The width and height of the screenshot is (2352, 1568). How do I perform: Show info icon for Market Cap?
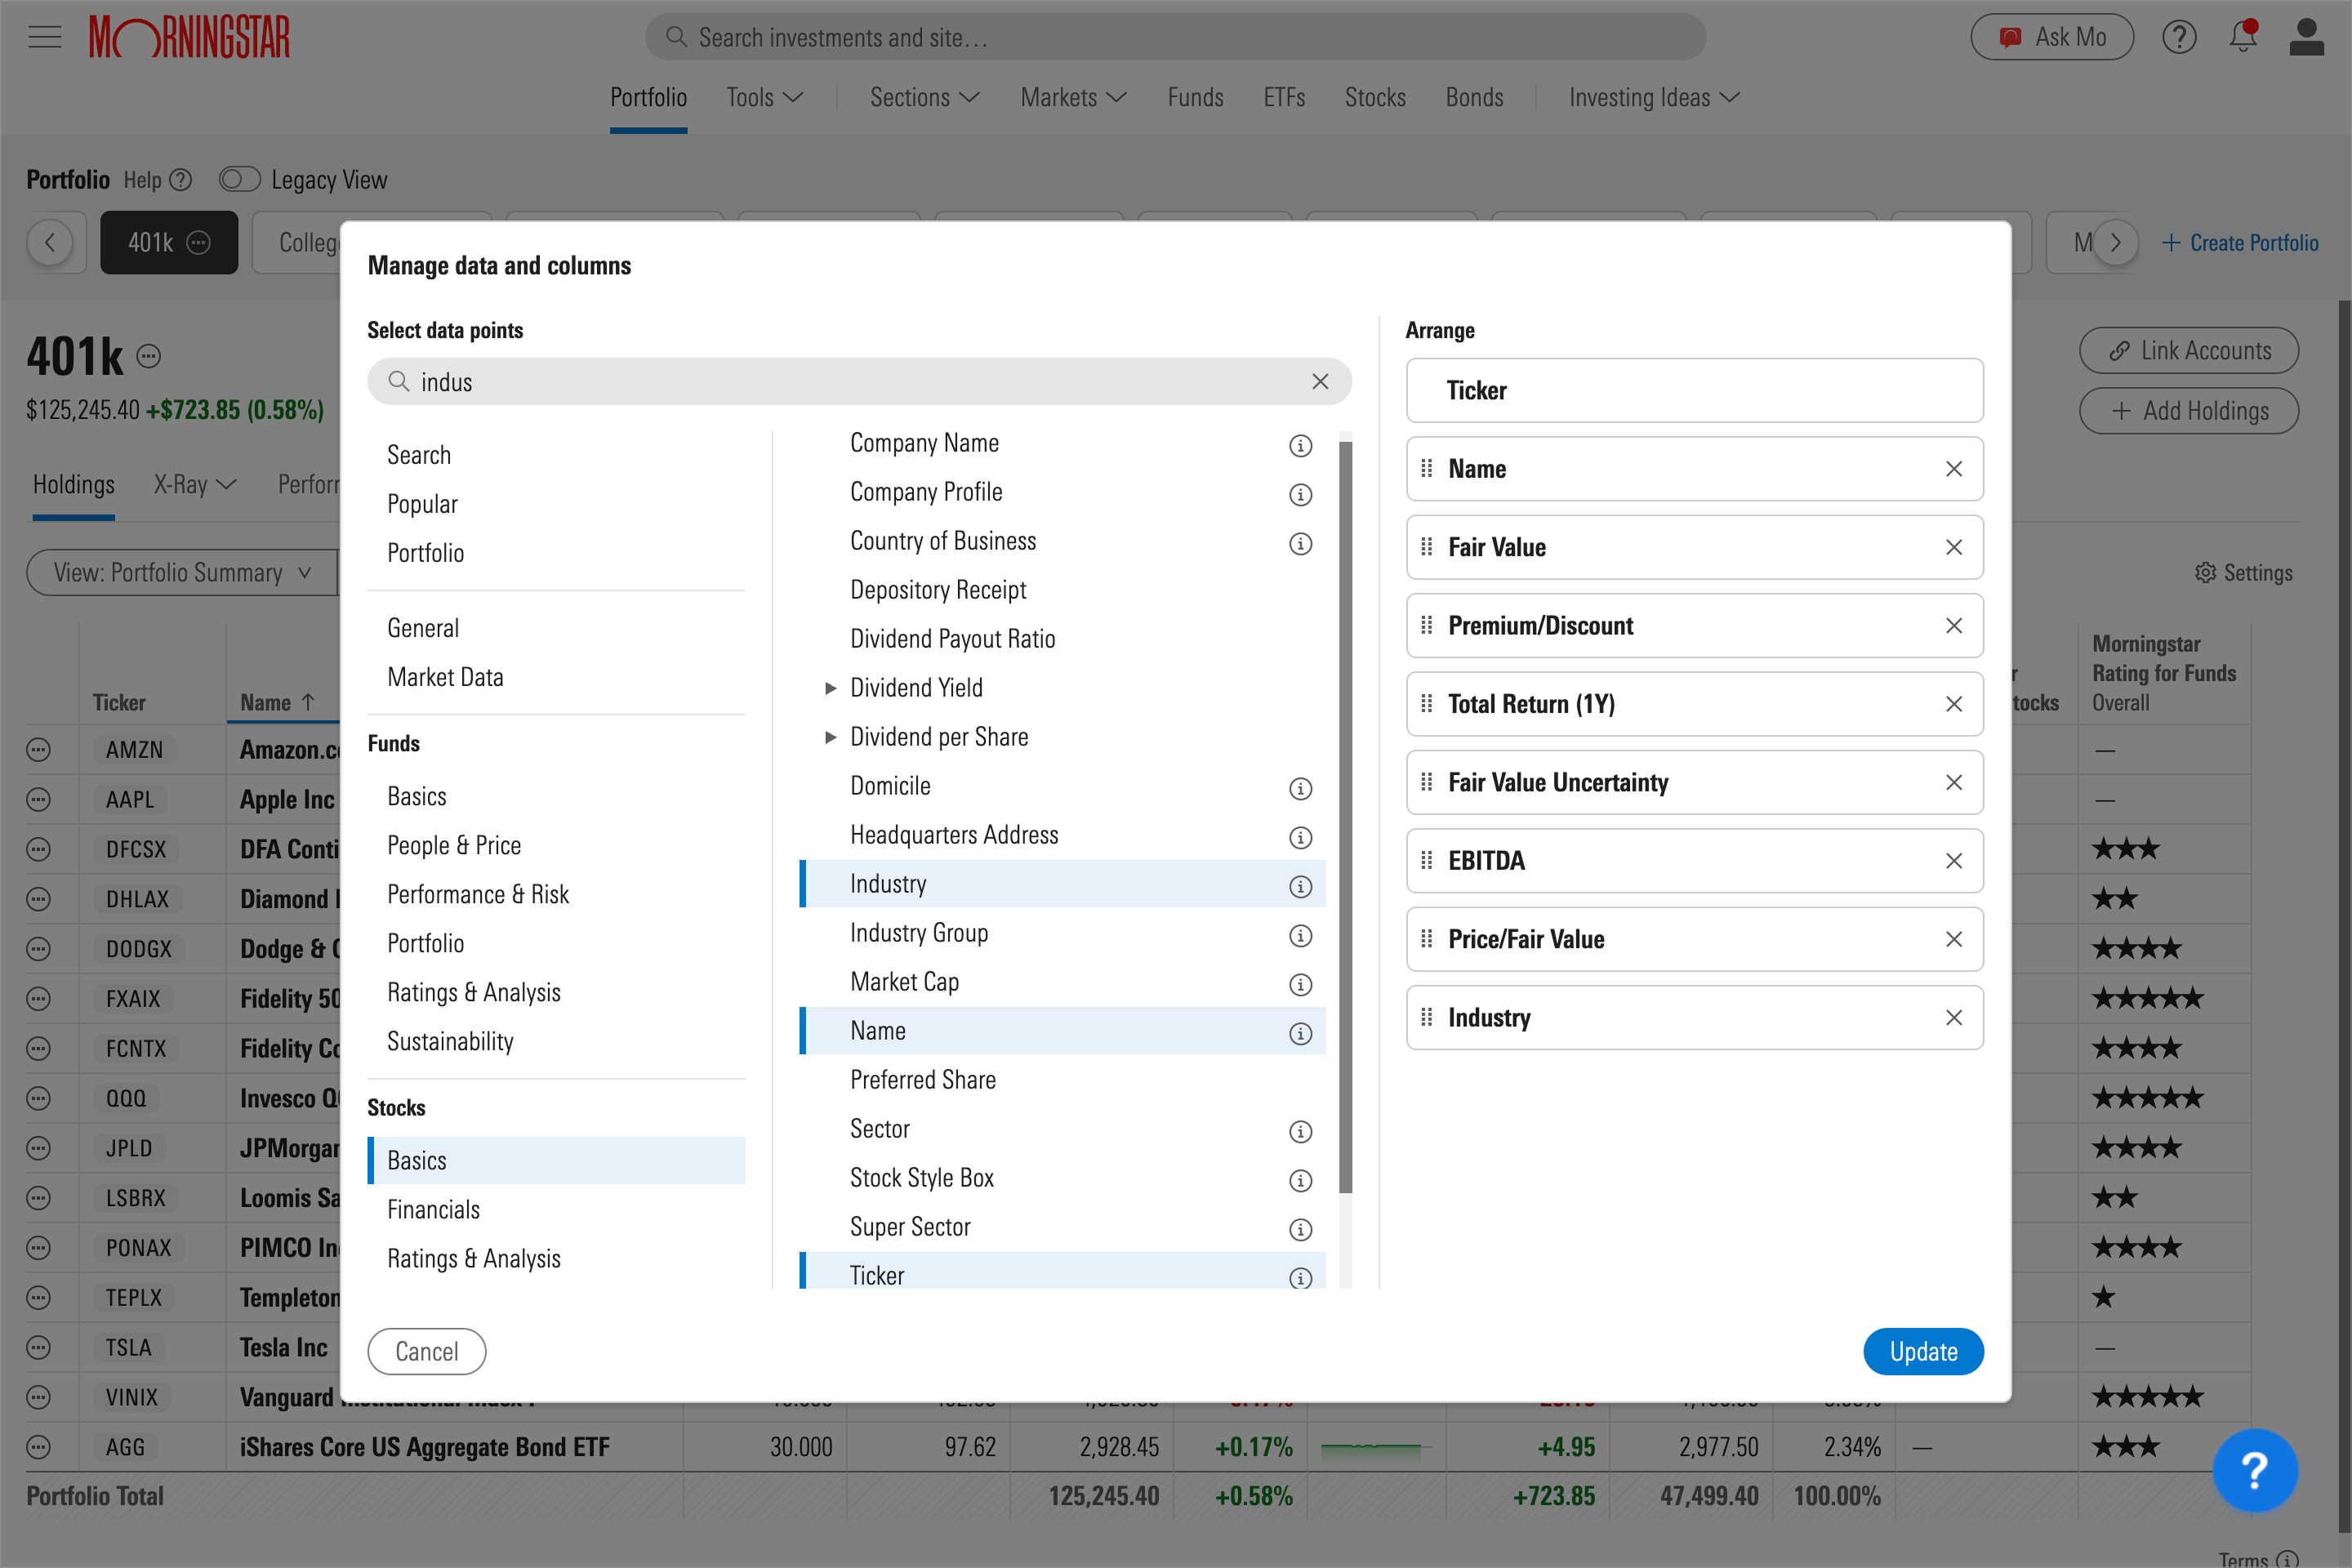tap(1300, 985)
